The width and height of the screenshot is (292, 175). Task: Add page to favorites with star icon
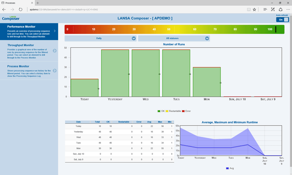click(x=254, y=9)
